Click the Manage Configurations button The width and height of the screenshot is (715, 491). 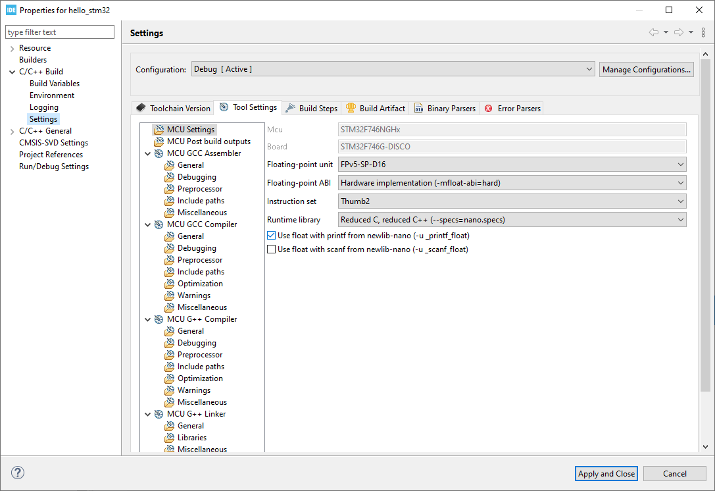click(x=646, y=70)
